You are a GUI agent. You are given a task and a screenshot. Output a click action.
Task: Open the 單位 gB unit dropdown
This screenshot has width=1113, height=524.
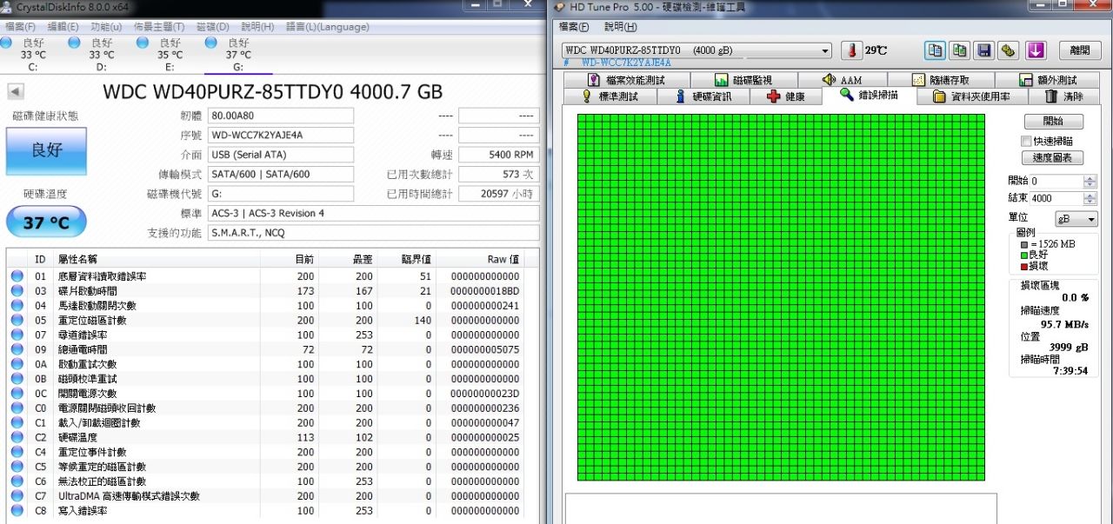coord(1076,219)
